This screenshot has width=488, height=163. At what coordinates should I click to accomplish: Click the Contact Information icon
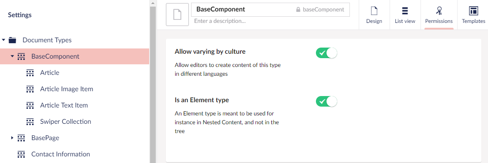point(21,154)
